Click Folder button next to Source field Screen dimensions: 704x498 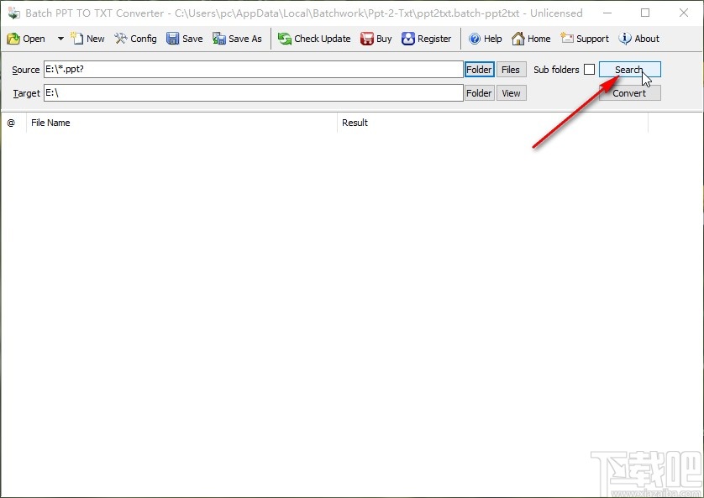pos(478,70)
